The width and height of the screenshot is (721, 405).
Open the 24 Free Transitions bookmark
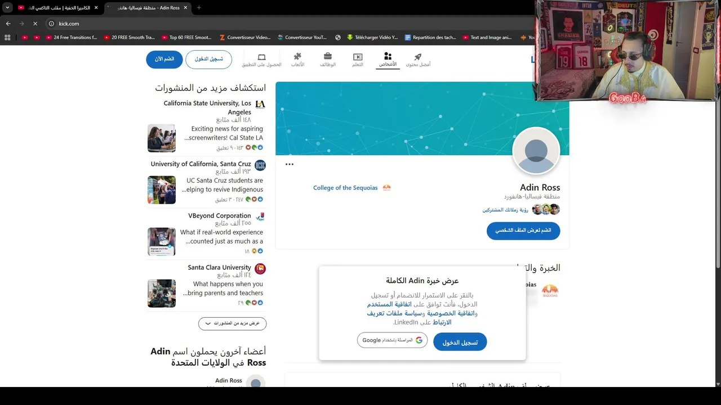click(72, 38)
